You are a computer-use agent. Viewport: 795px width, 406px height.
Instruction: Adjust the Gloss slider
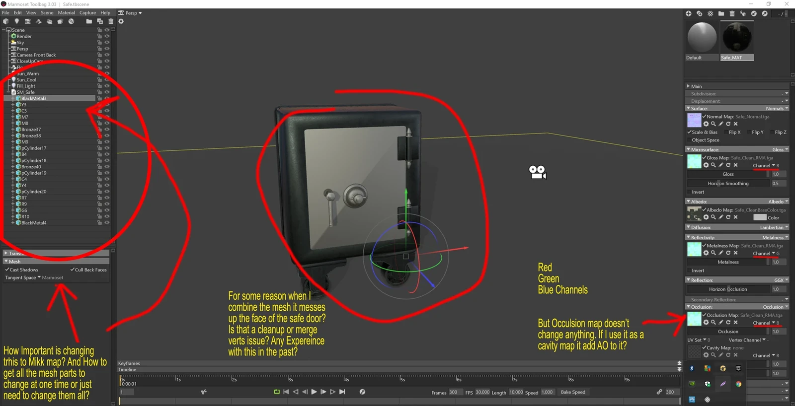tap(728, 174)
